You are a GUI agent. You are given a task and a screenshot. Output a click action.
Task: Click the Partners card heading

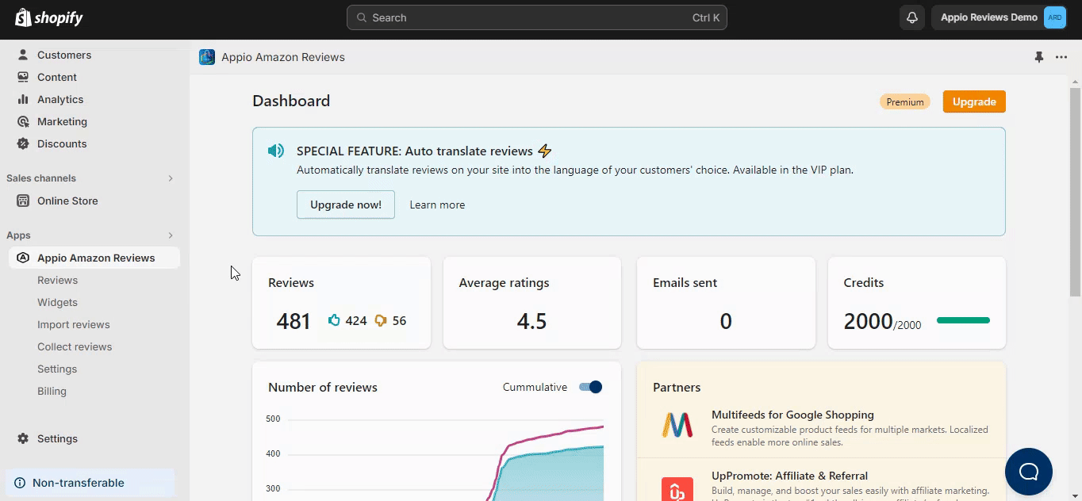click(677, 387)
